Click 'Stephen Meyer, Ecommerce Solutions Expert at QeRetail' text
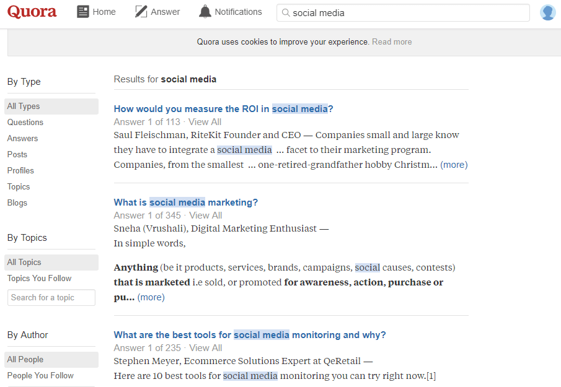The height and width of the screenshot is (387, 561). (x=237, y=361)
